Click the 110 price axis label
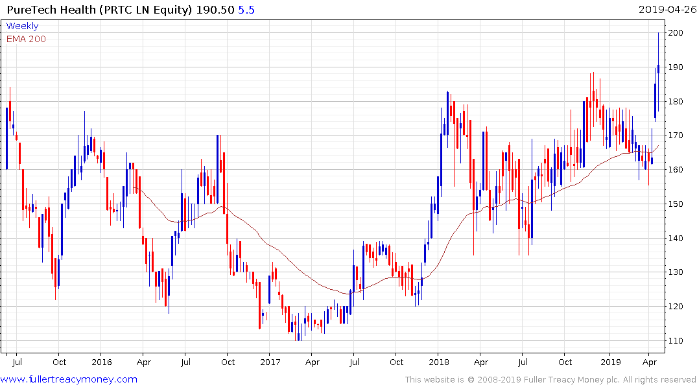This screenshot has width=697, height=389. pos(676,341)
